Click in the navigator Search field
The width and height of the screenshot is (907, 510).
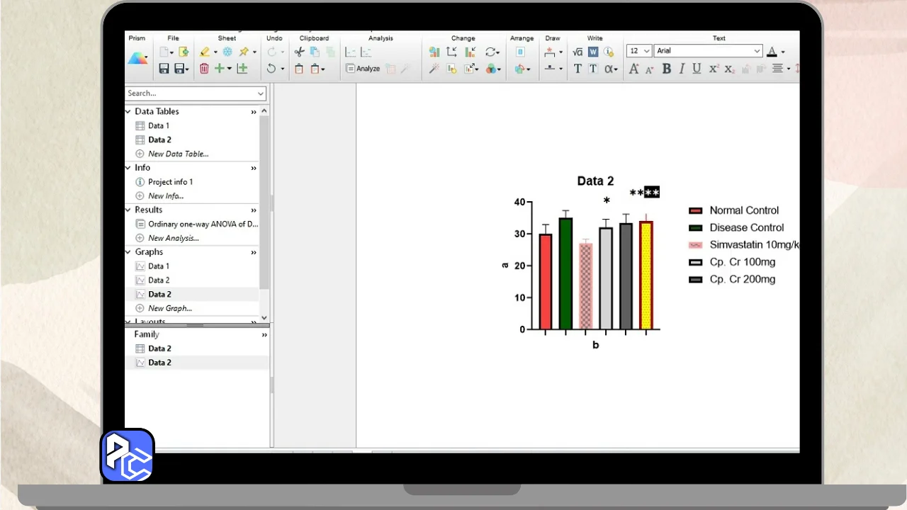tap(190, 93)
